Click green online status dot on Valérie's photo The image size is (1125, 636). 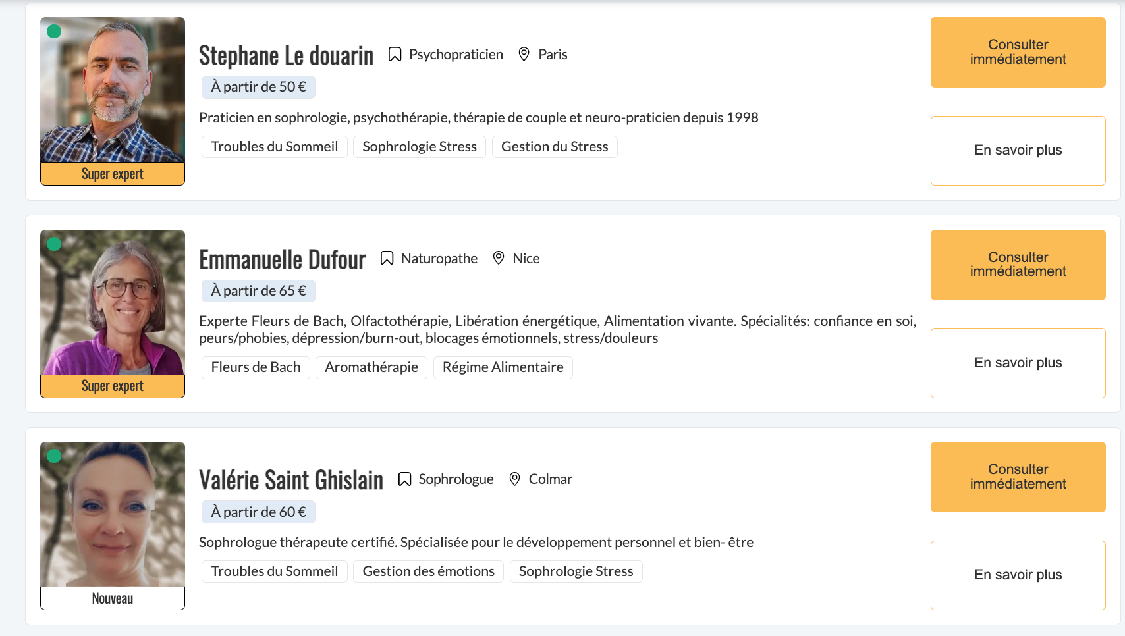pos(54,456)
